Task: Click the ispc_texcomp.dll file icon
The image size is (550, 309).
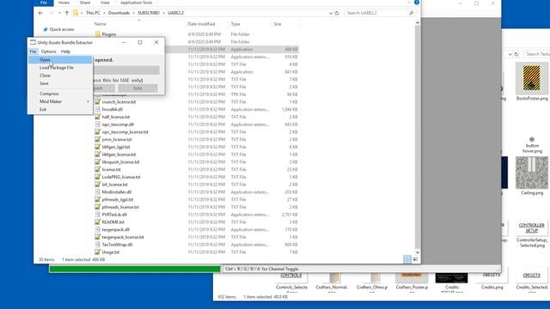Action: tap(97, 124)
